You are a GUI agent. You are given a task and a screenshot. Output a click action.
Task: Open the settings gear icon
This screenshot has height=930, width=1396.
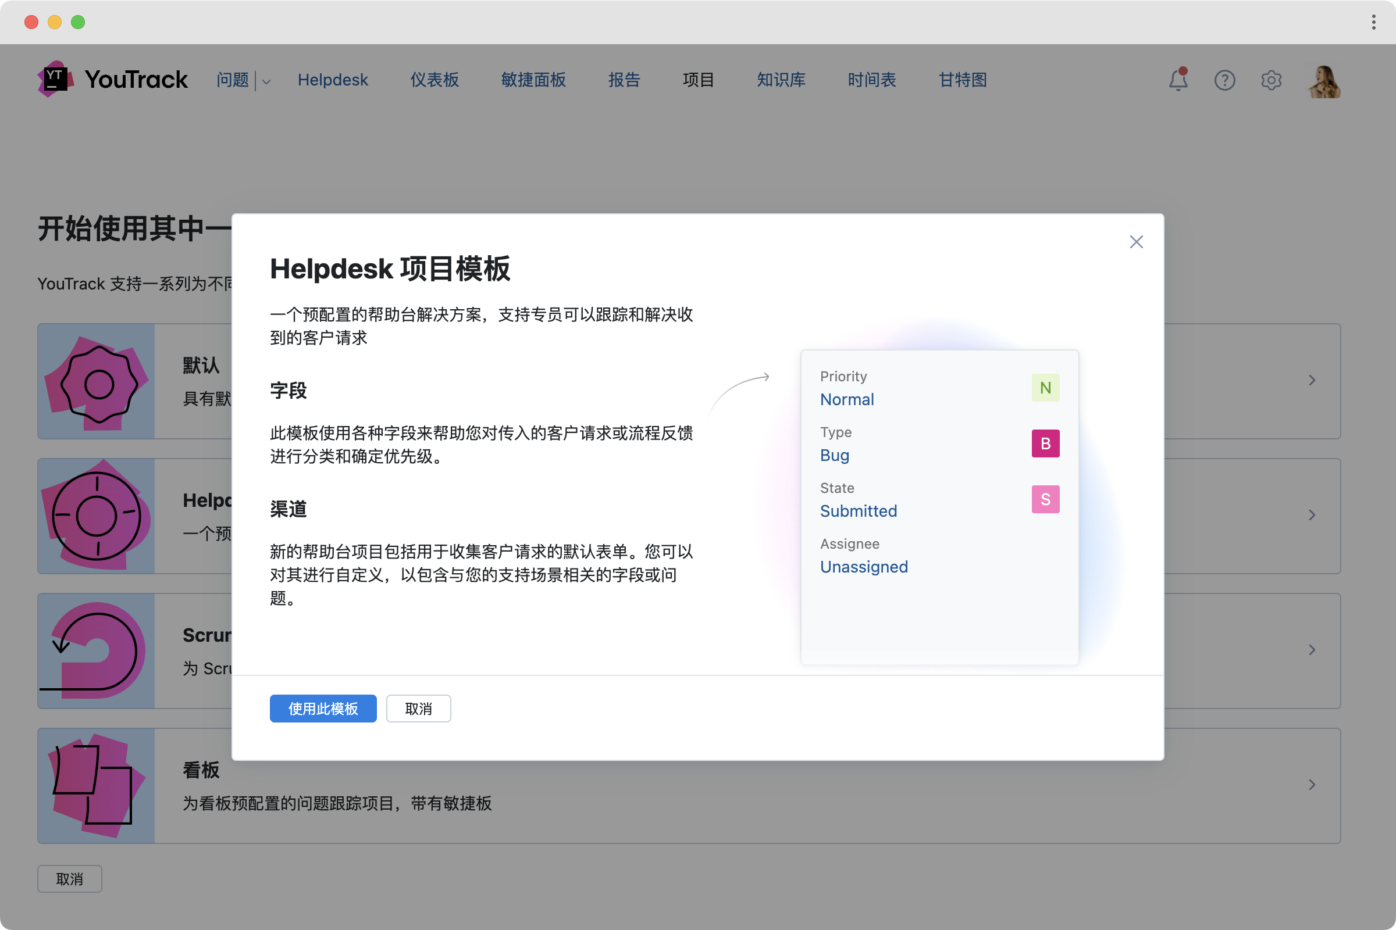1271,80
